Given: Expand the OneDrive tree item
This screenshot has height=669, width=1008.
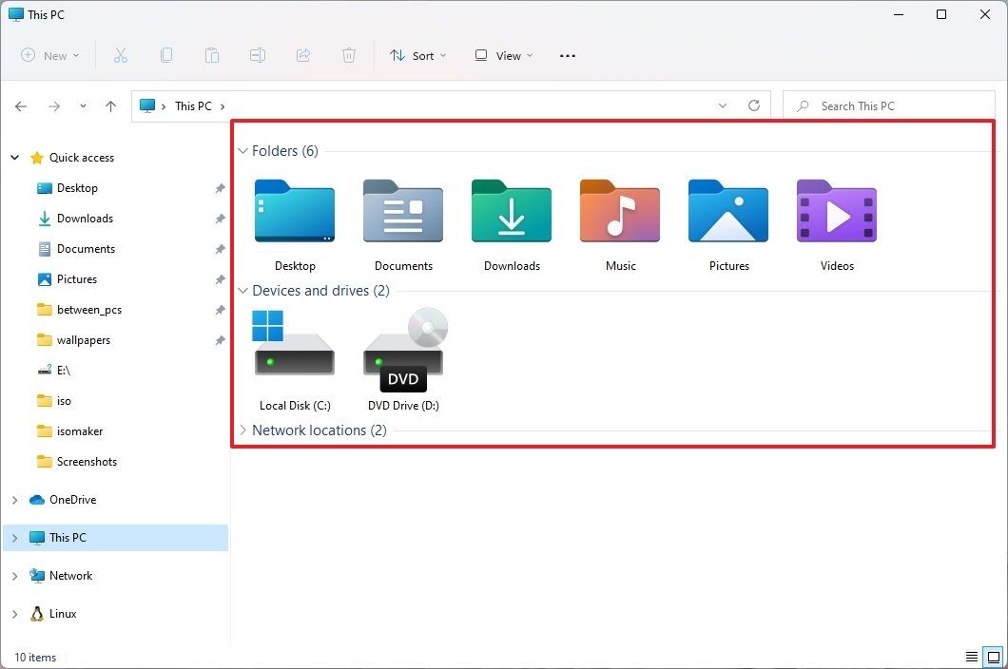Looking at the screenshot, I should coord(14,499).
